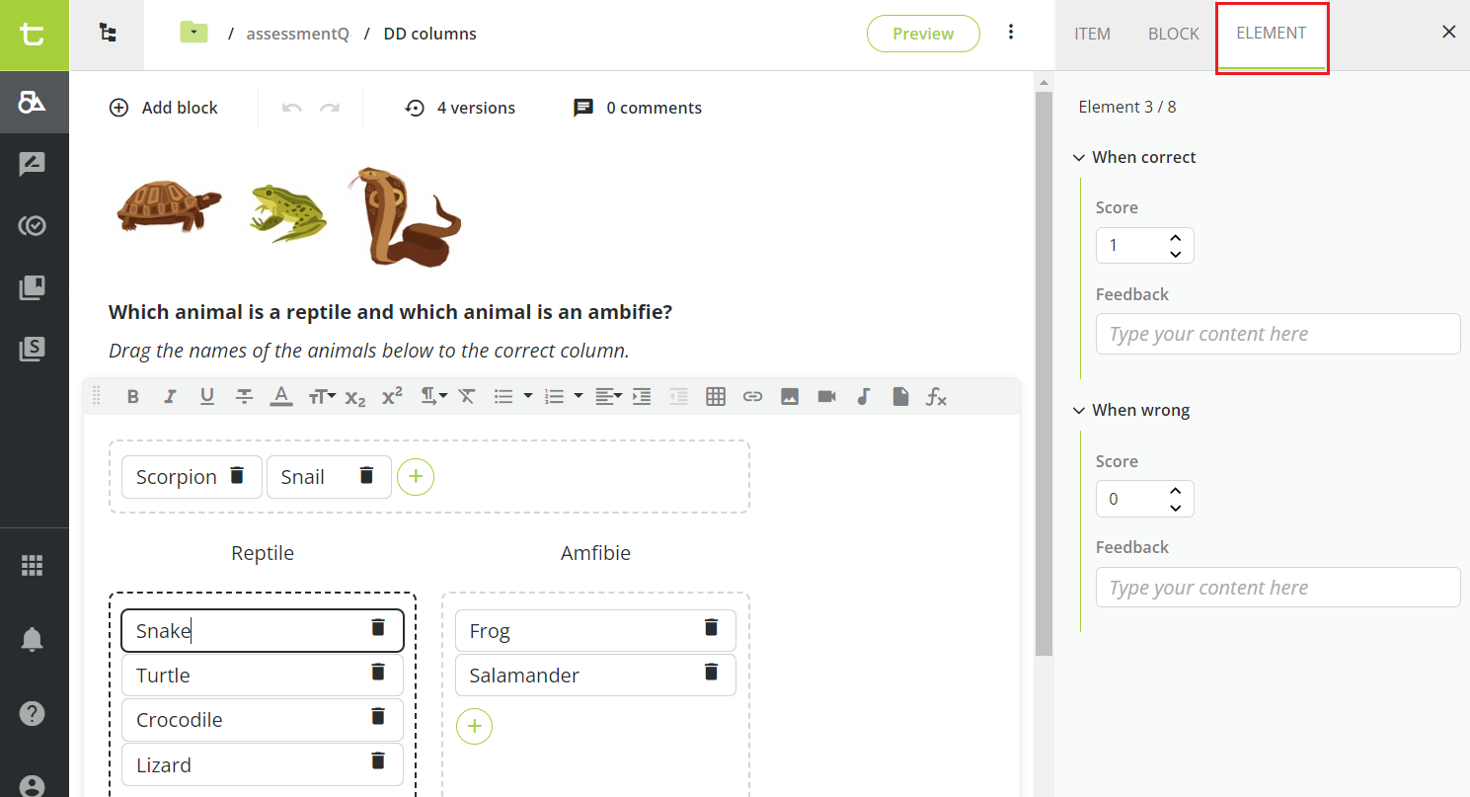Collapse the When correct section
This screenshot has height=797, width=1470.
pyautogui.click(x=1078, y=157)
